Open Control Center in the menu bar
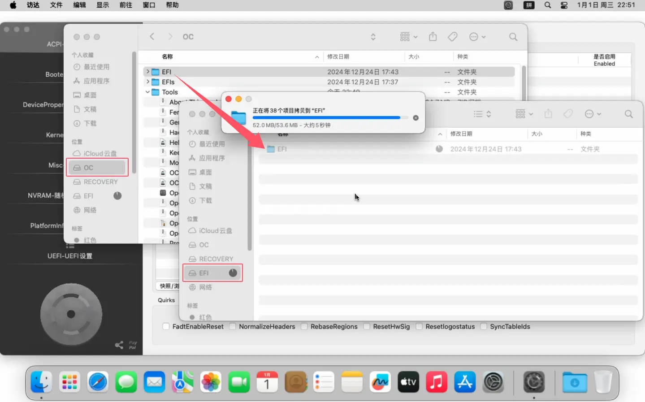 point(564,5)
